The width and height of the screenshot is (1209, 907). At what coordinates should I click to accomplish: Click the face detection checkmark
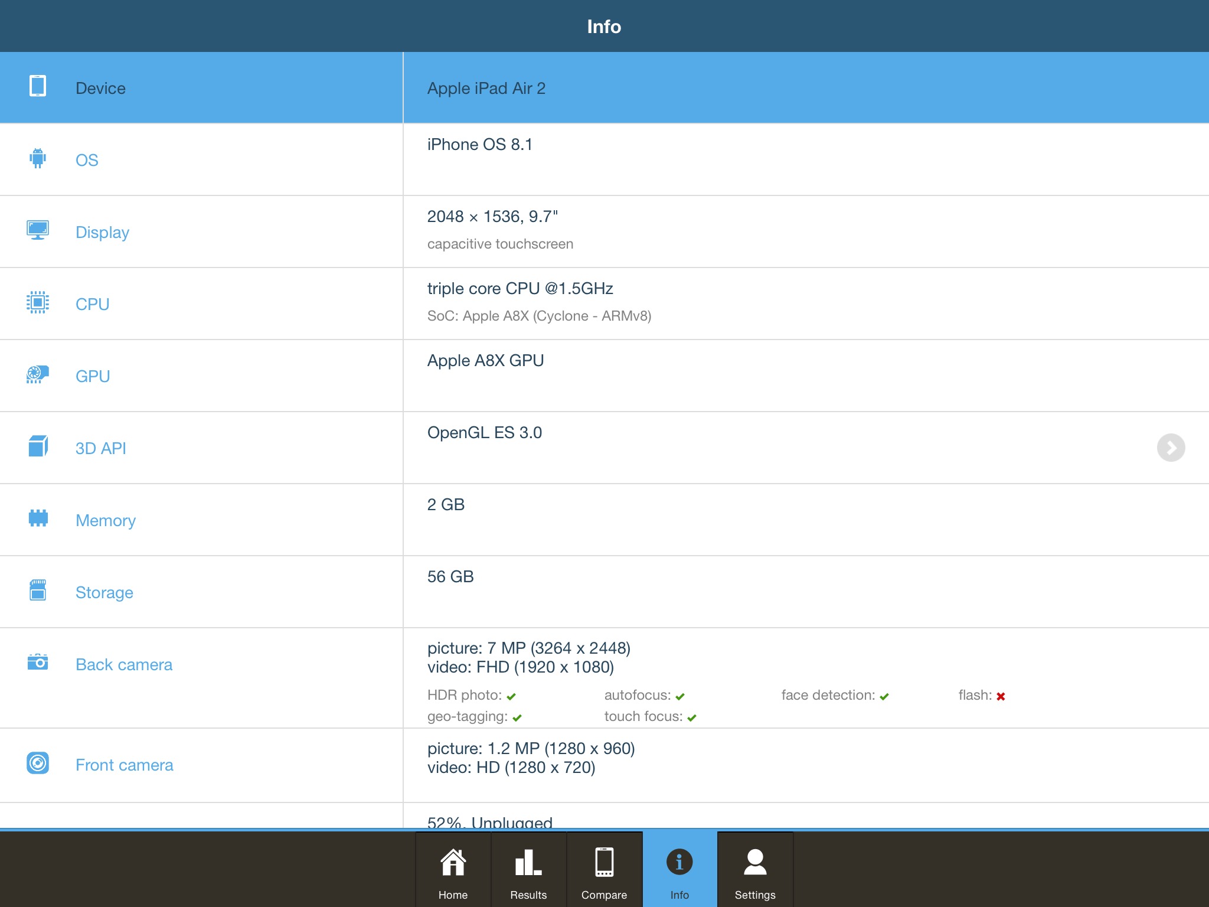coord(884,697)
